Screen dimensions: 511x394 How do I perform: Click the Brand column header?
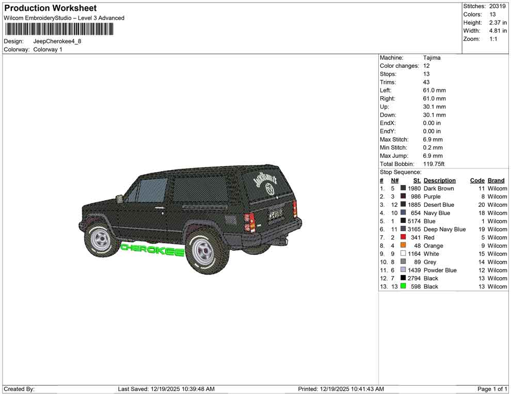click(496, 180)
